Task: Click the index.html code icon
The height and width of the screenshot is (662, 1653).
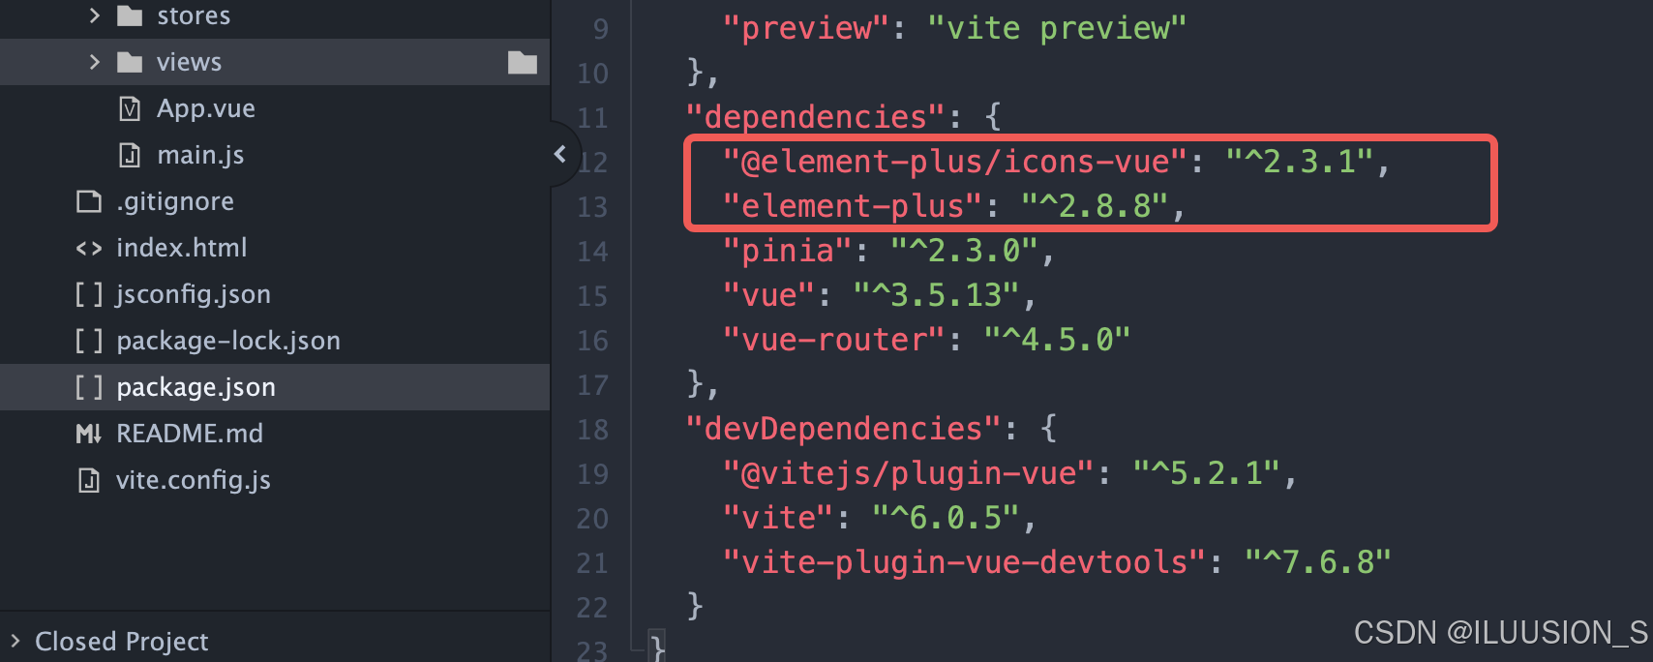Action: tap(89, 248)
